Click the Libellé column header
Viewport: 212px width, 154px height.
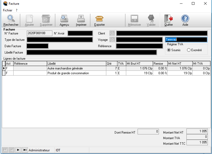(x=76, y=64)
